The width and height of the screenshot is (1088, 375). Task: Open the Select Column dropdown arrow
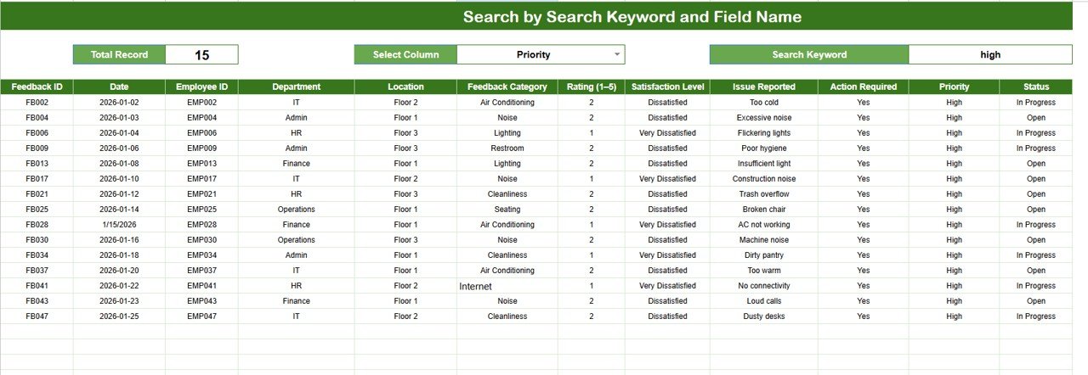coord(617,54)
